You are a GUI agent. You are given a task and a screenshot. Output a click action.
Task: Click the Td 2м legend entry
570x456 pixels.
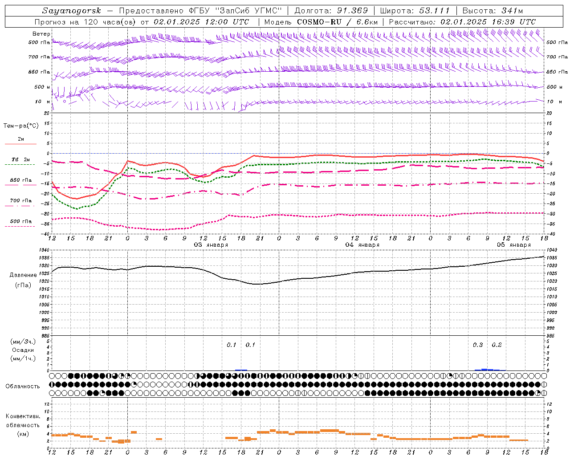(21, 159)
